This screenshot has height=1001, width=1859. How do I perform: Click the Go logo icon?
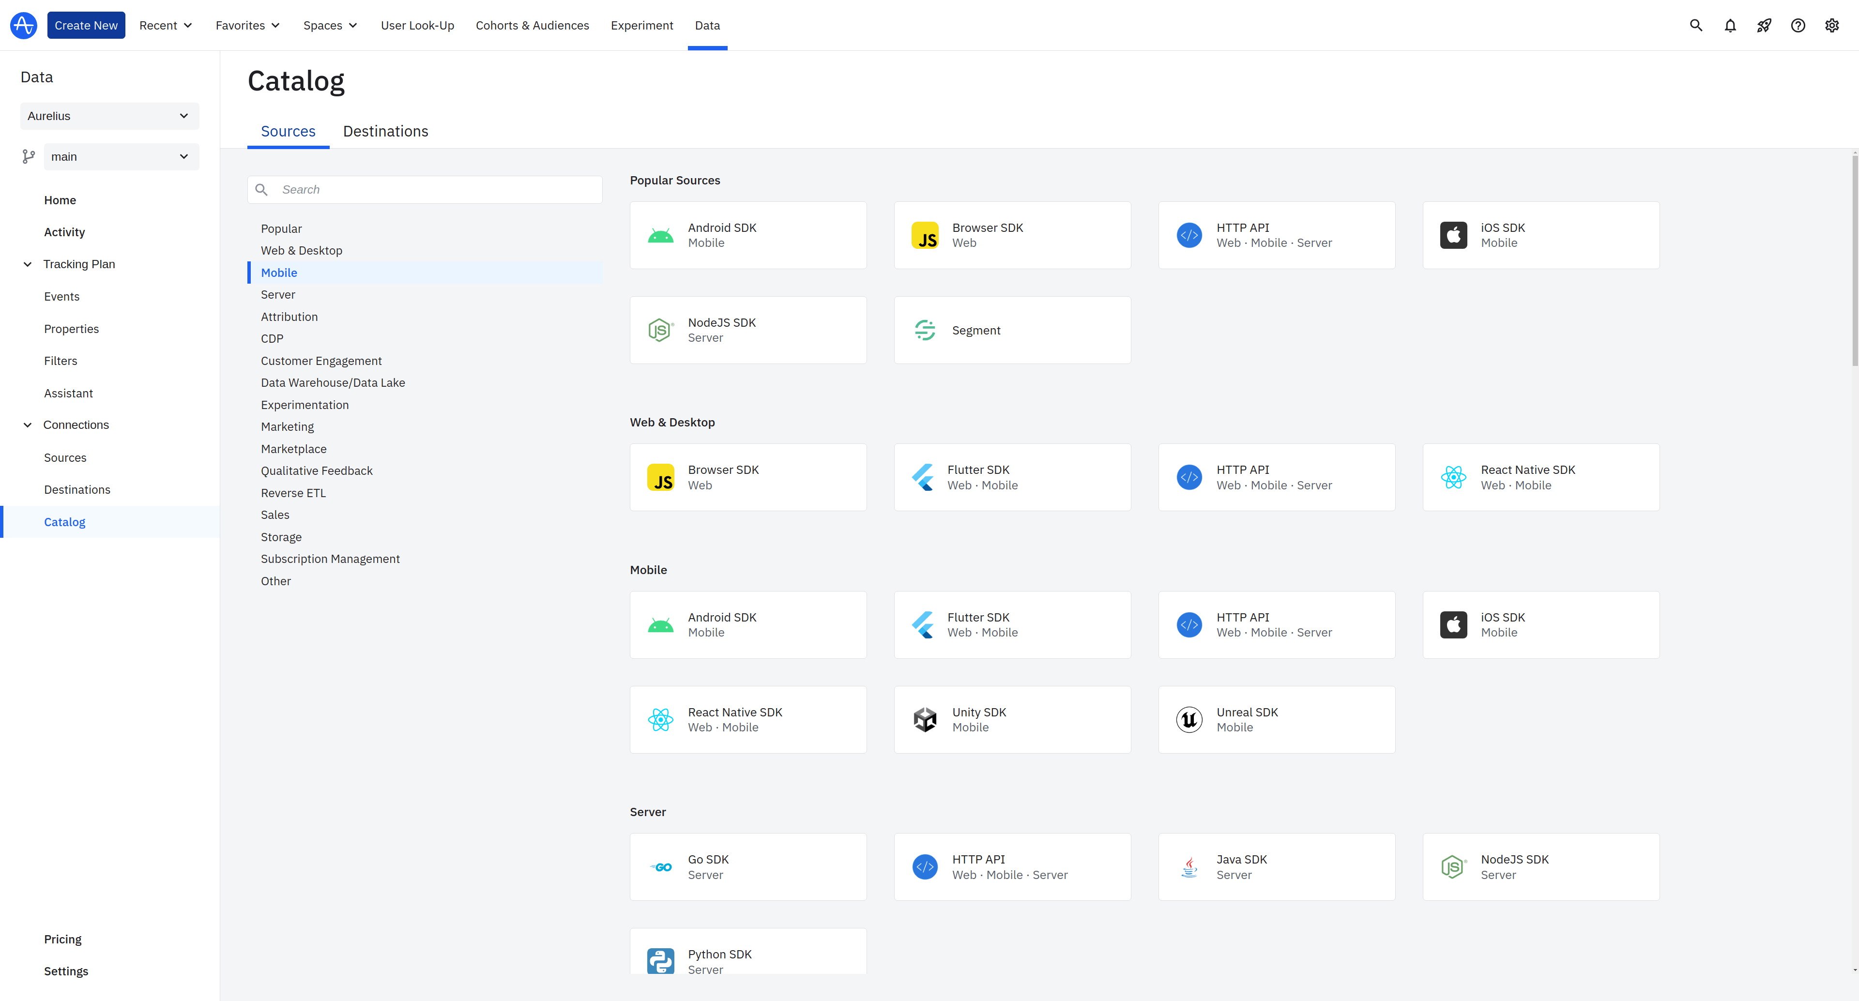[x=660, y=867]
